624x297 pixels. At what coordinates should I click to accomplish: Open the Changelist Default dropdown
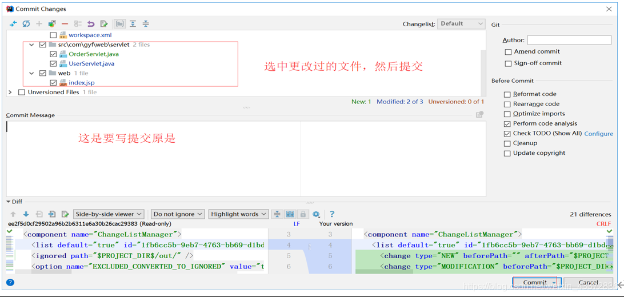pyautogui.click(x=461, y=24)
